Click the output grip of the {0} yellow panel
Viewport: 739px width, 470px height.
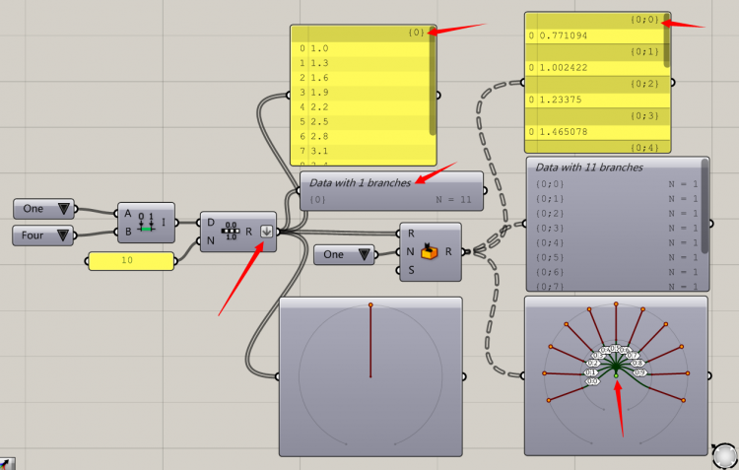pyautogui.click(x=437, y=96)
